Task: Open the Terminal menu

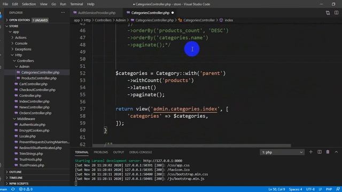Action: pyautogui.click(x=76, y=4)
